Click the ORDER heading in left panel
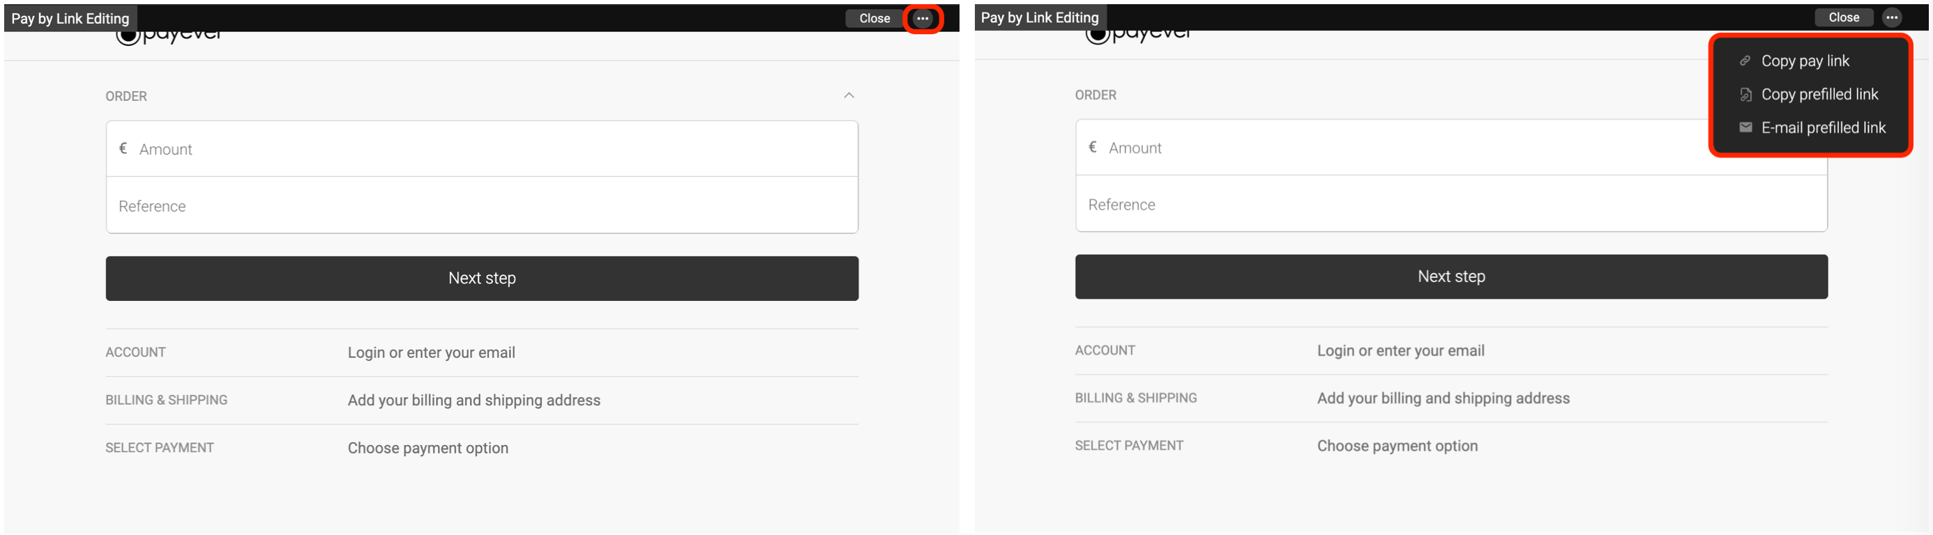 (126, 96)
